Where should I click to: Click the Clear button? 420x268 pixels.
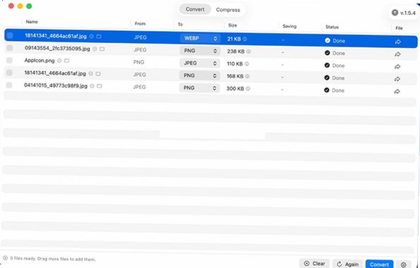(315, 264)
